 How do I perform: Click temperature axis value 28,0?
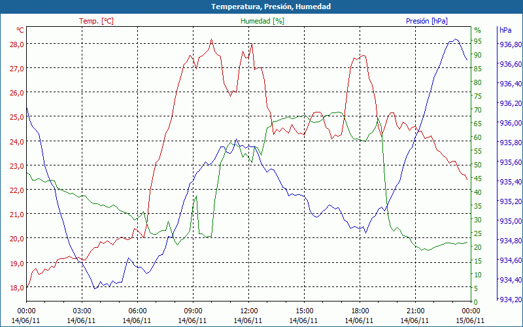(x=17, y=44)
